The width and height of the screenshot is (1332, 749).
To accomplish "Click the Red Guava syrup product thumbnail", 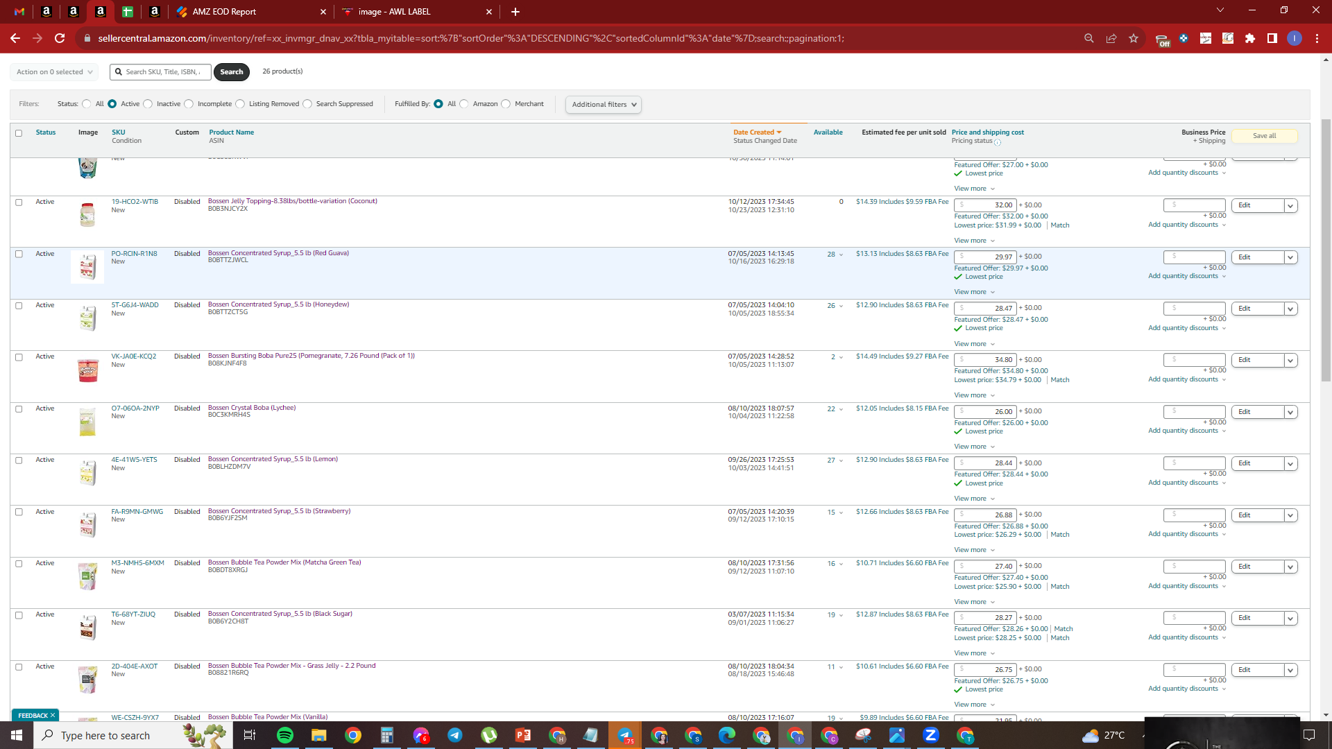I will pyautogui.click(x=87, y=267).
